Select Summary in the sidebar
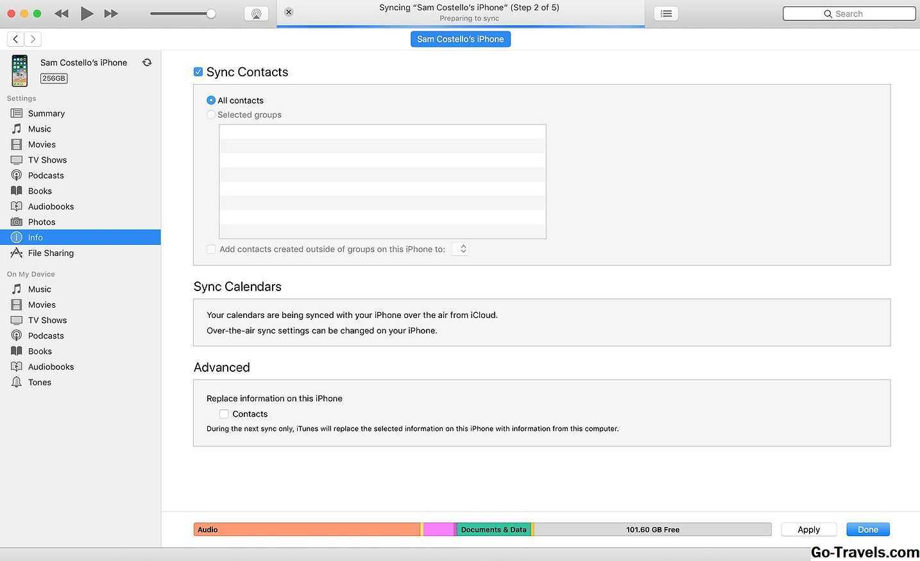 point(46,113)
